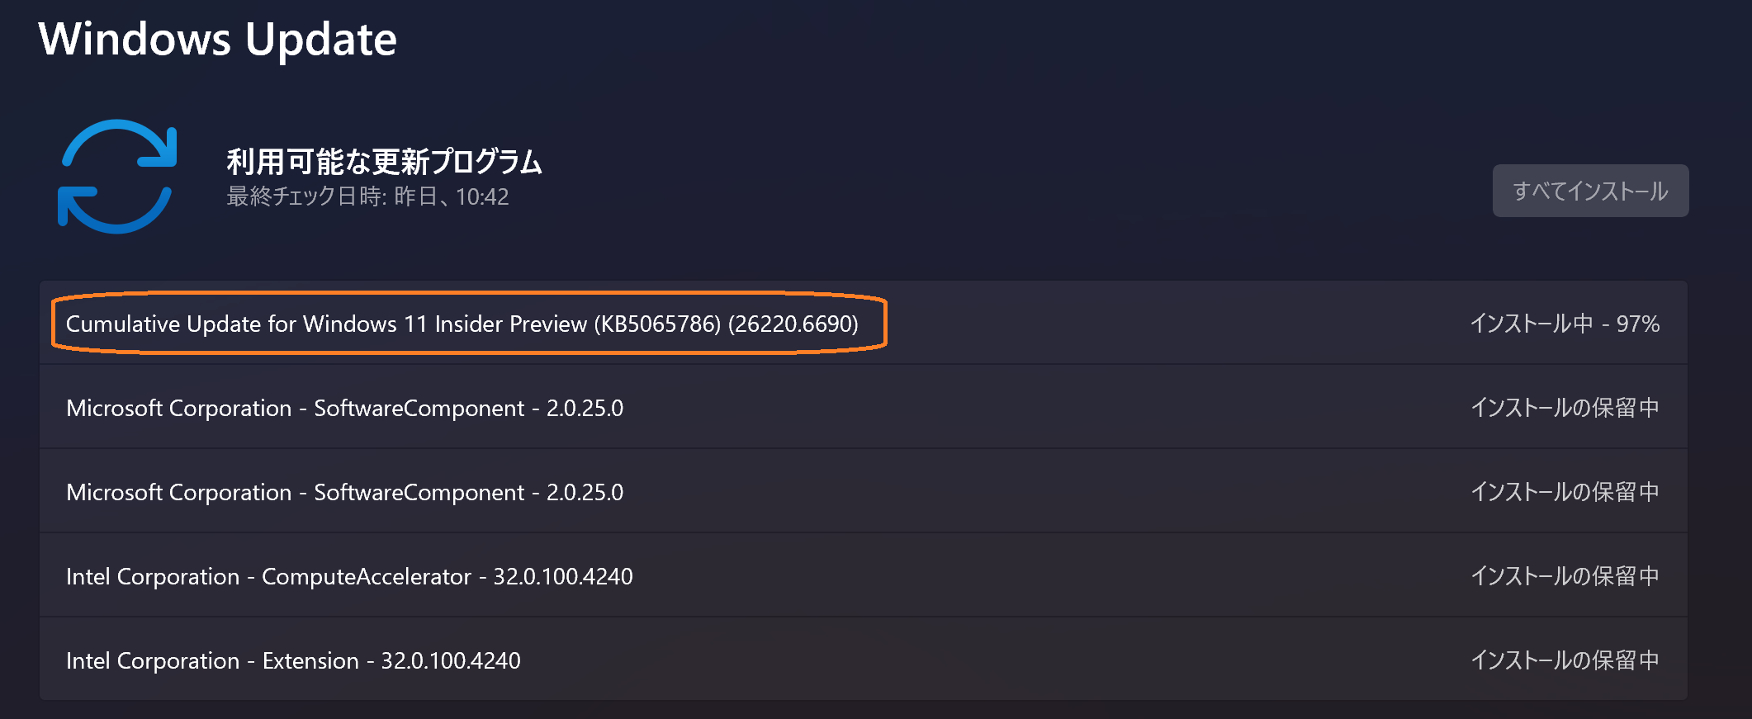Image resolution: width=1752 pixels, height=719 pixels.
Task: Click the すべてインストール button
Action: [x=1589, y=192]
